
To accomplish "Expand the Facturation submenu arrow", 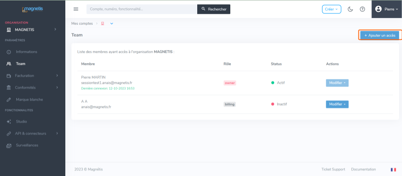I will coord(57,75).
